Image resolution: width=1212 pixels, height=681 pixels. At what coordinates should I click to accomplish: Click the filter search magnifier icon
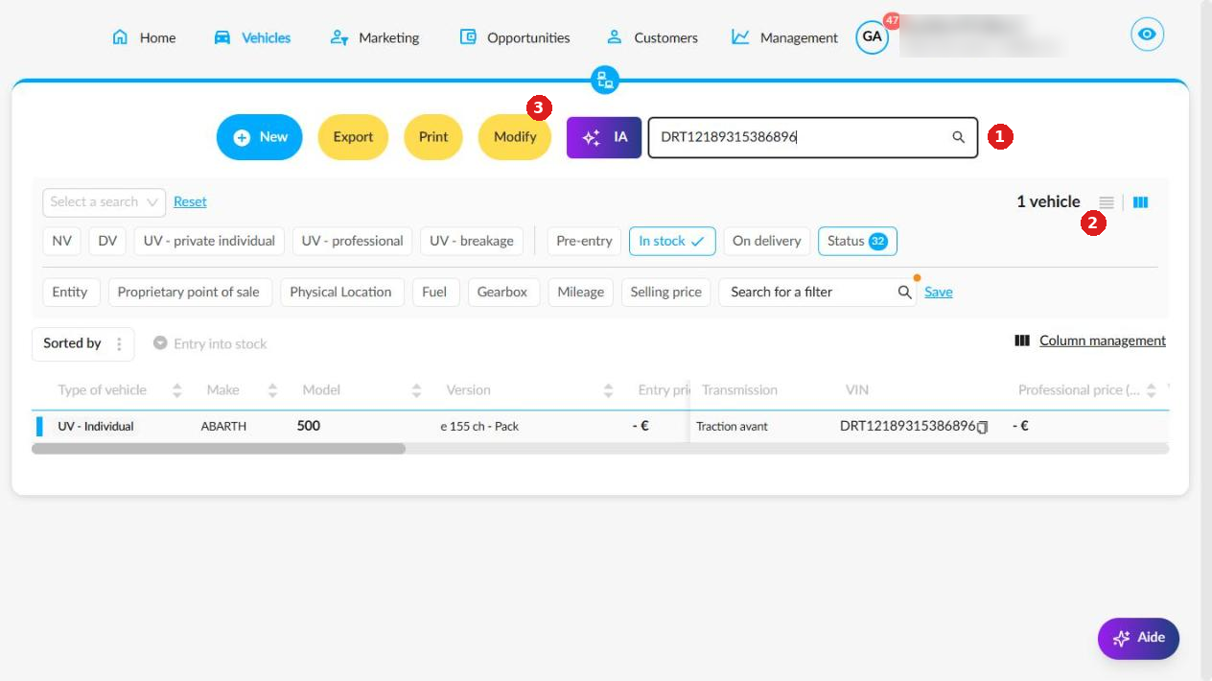904,292
